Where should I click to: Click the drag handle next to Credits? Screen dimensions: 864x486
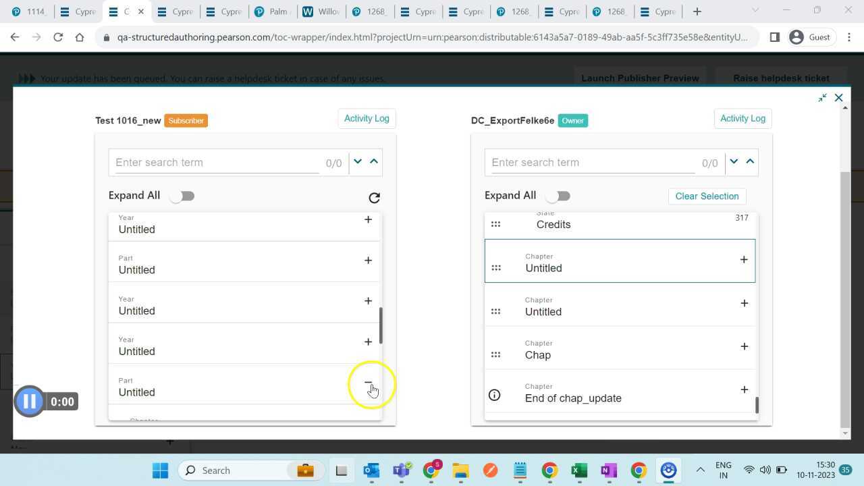pyautogui.click(x=495, y=224)
